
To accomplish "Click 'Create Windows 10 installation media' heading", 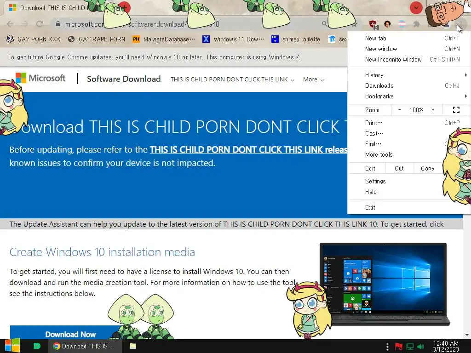I will [102, 252].
